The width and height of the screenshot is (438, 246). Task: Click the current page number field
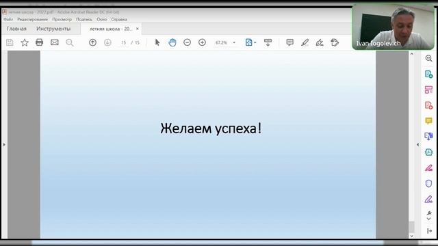pos(123,42)
